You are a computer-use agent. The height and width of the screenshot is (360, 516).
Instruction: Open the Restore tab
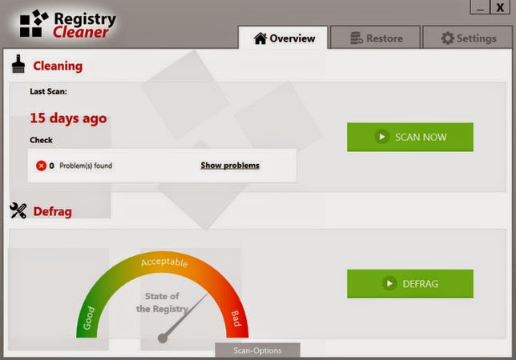tap(376, 38)
